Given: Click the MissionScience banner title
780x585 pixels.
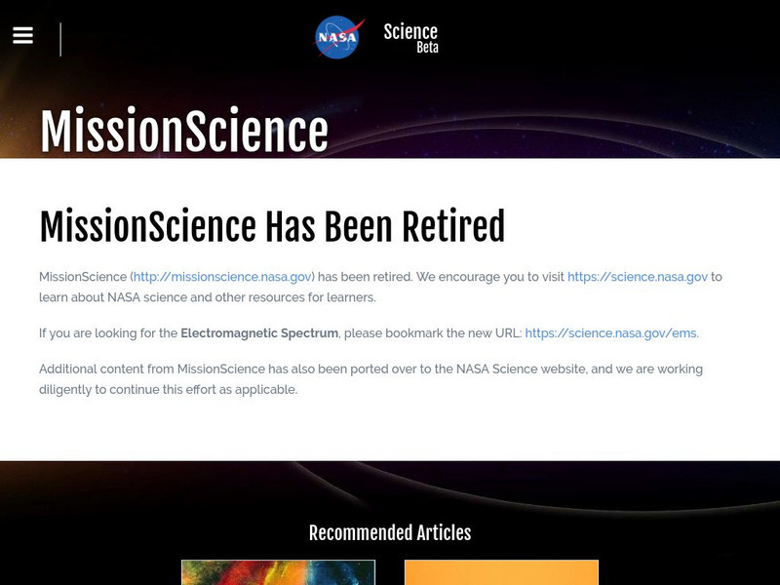Looking at the screenshot, I should click(184, 131).
